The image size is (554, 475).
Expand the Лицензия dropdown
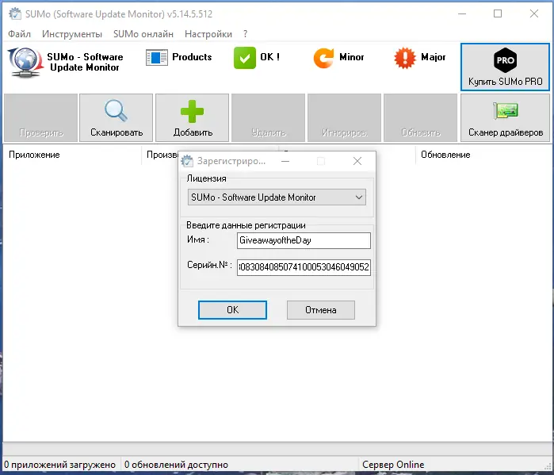pyautogui.click(x=277, y=197)
